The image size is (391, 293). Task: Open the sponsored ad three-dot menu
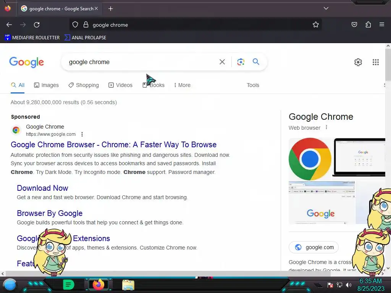(x=82, y=134)
